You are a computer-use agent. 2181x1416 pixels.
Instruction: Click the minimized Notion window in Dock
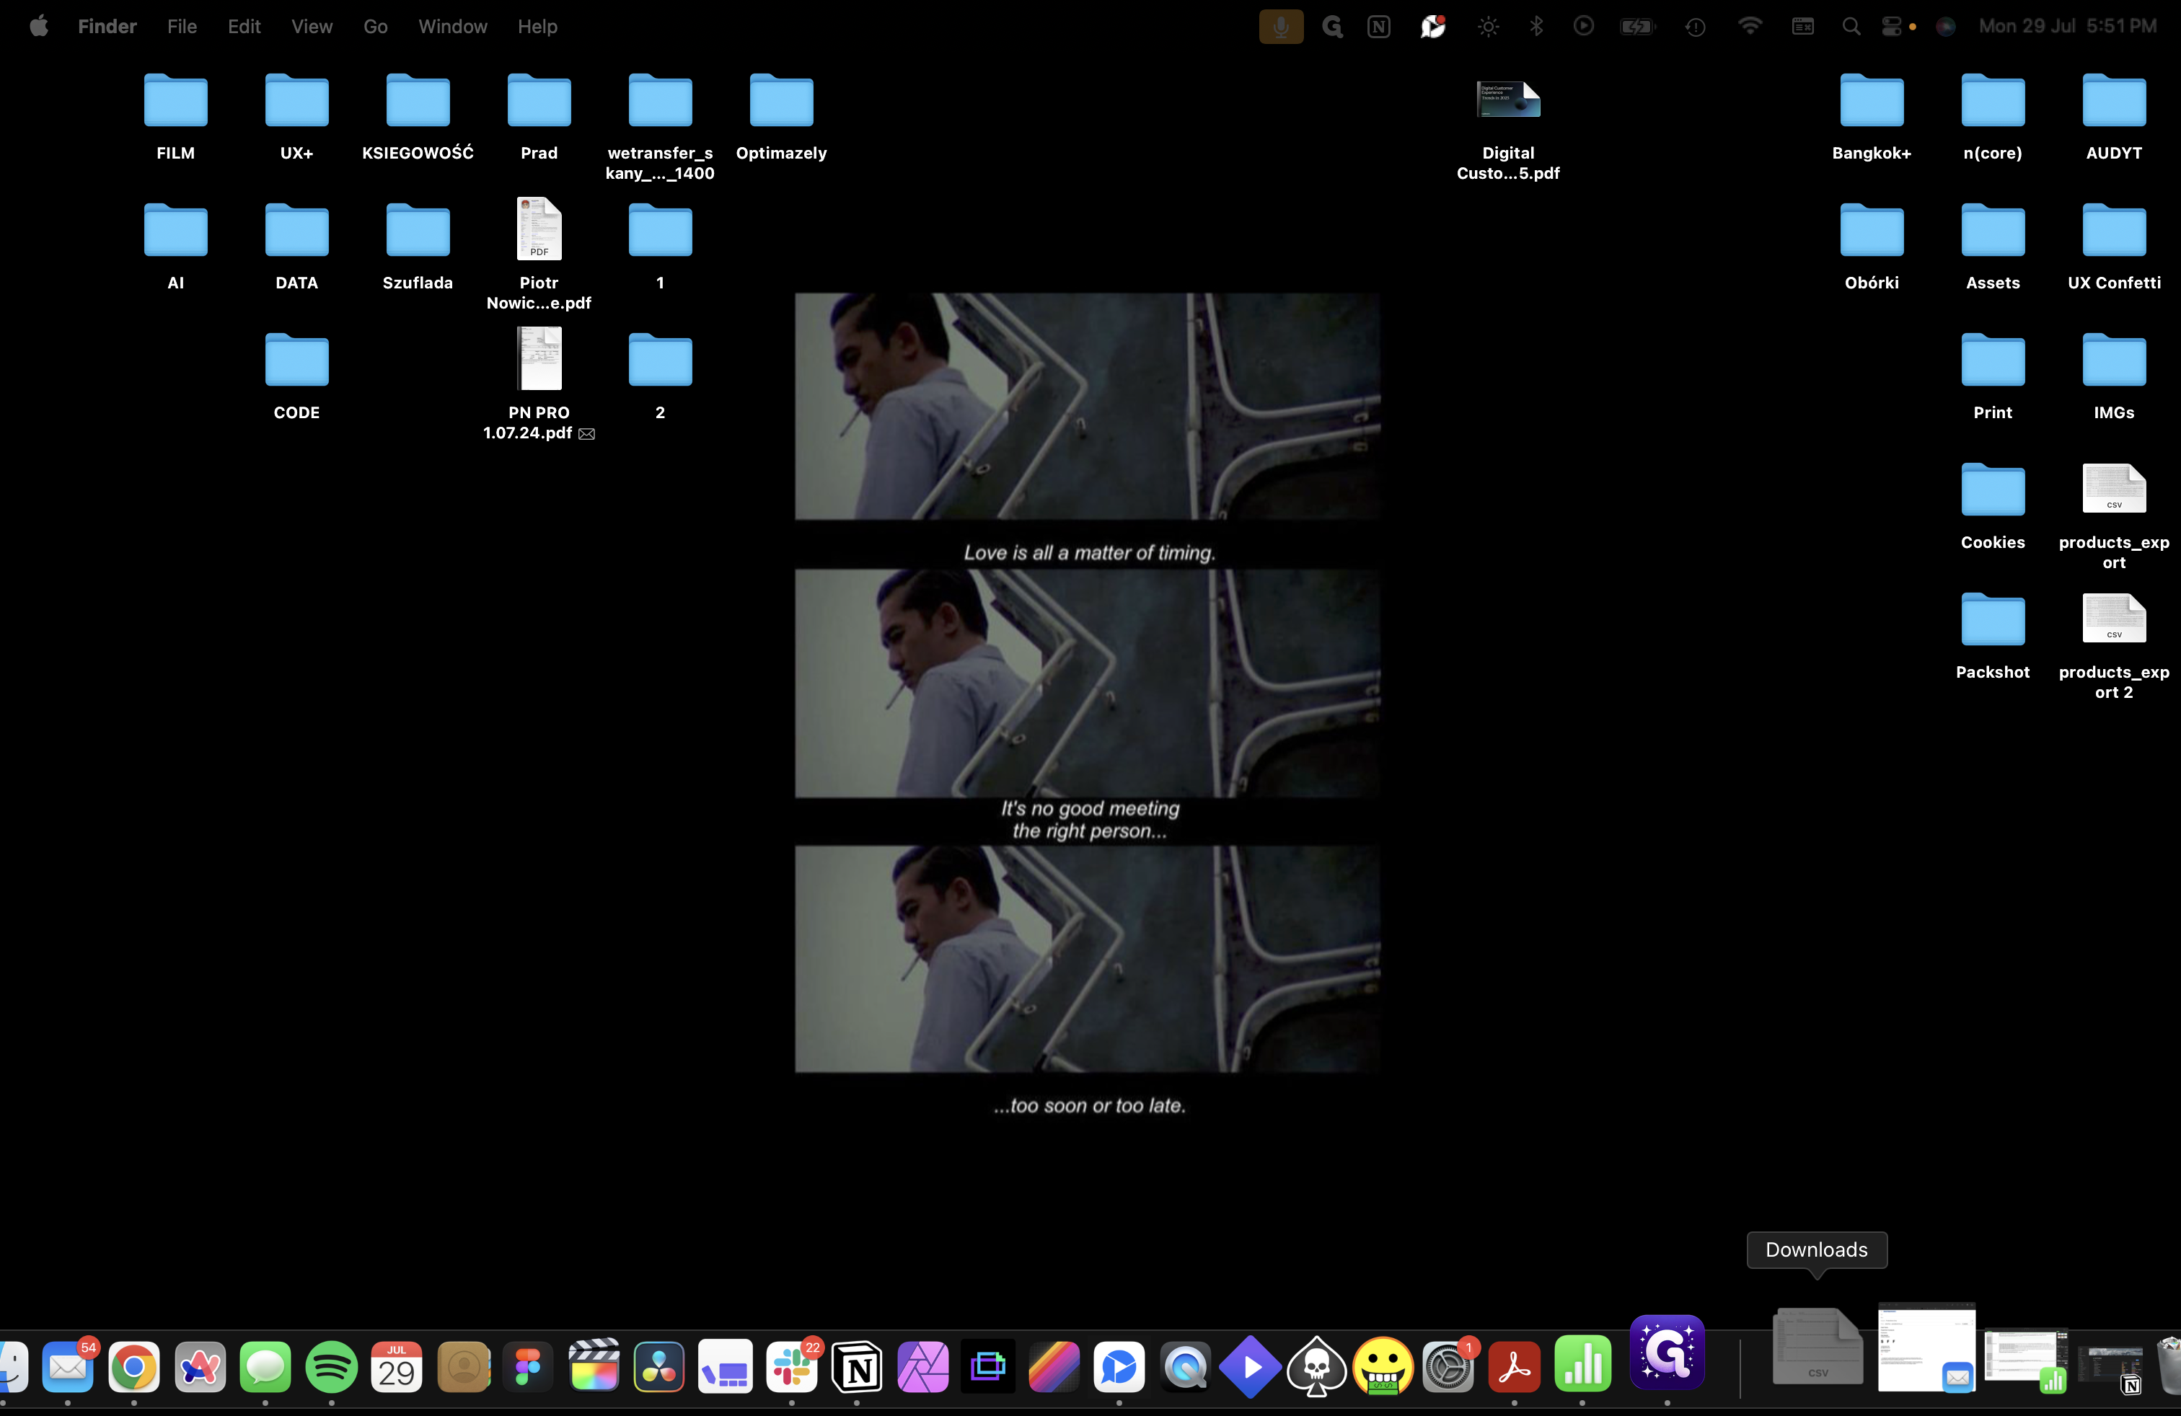[2110, 1368]
